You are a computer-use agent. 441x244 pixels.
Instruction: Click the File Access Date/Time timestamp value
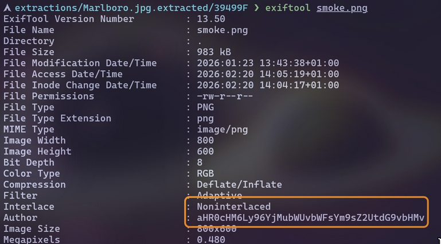pos(268,74)
